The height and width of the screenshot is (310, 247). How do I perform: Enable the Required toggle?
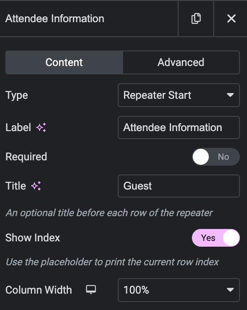coord(215,157)
